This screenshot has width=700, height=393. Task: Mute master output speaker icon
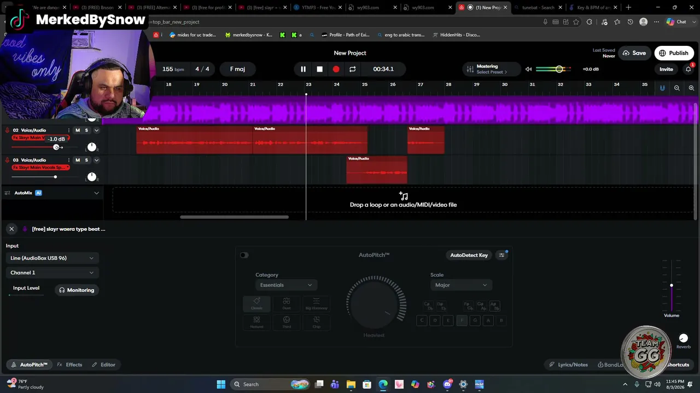coord(528,69)
